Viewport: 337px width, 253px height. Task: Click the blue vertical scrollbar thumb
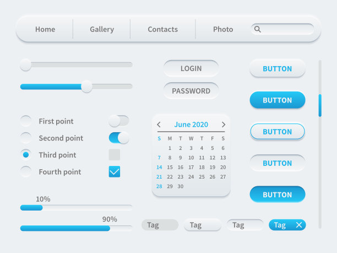tap(320, 105)
